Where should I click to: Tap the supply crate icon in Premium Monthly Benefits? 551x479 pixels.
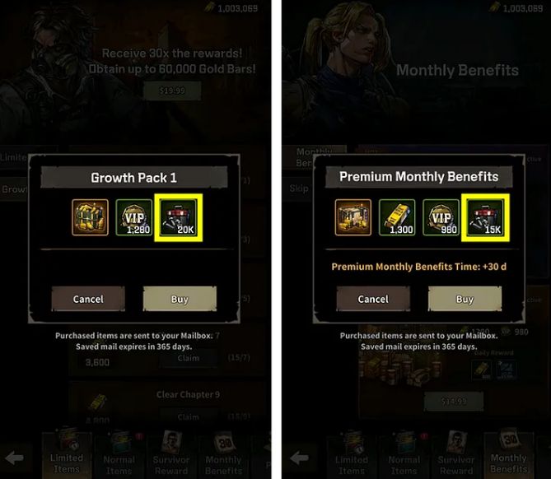(353, 217)
